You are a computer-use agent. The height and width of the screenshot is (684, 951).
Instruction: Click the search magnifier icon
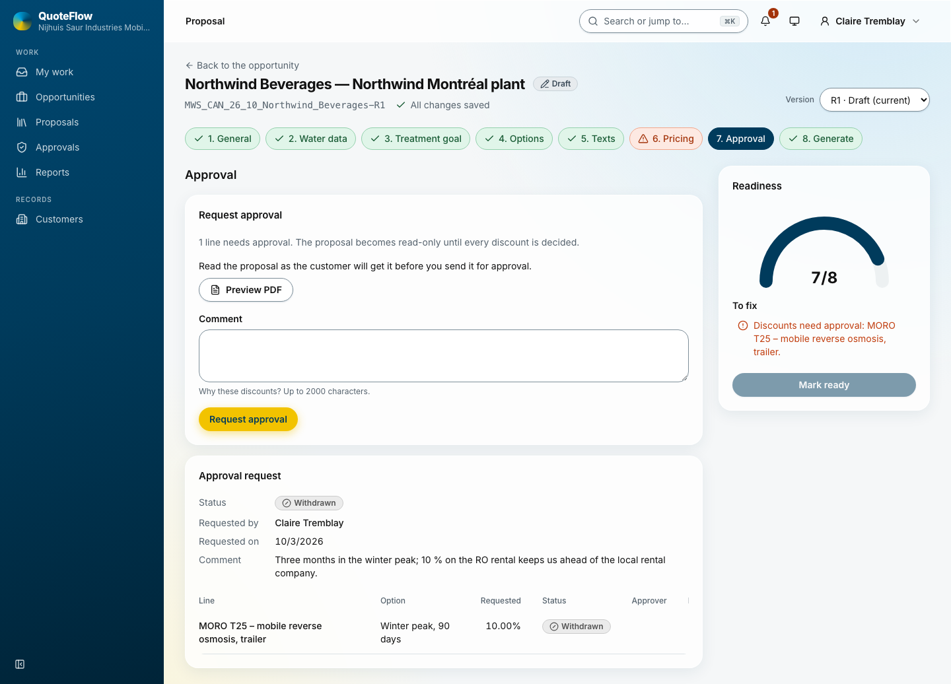coord(593,21)
